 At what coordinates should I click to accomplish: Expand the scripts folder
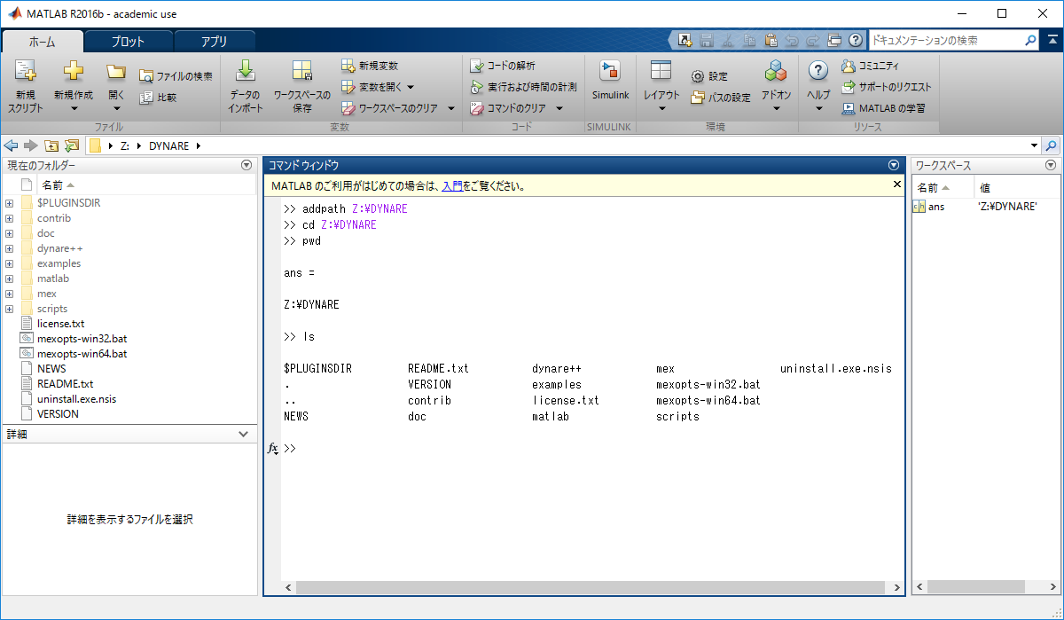[9, 309]
